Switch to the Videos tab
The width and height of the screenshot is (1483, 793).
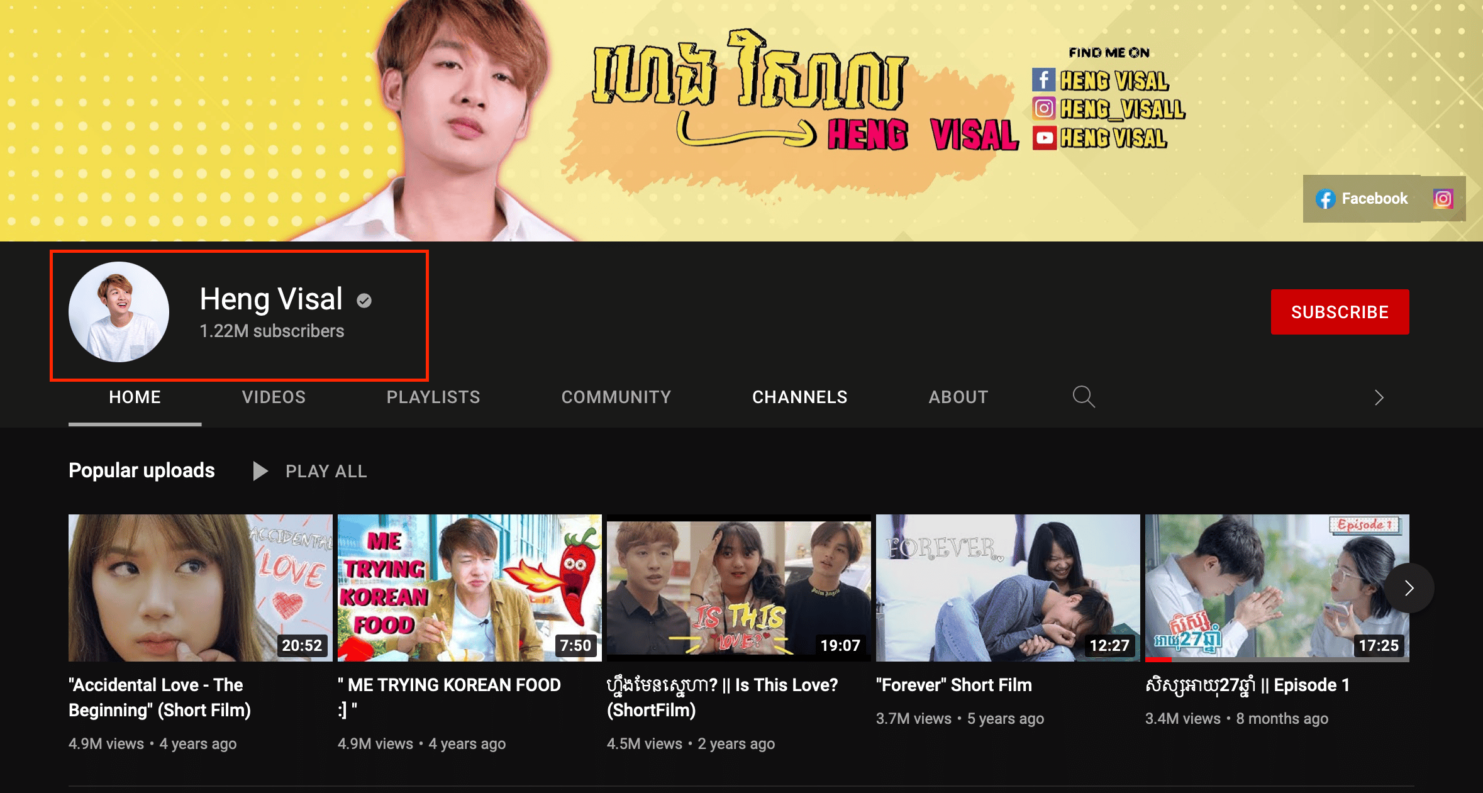tap(274, 397)
